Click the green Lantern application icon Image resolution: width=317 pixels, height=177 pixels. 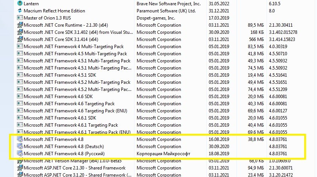pos(20,3)
